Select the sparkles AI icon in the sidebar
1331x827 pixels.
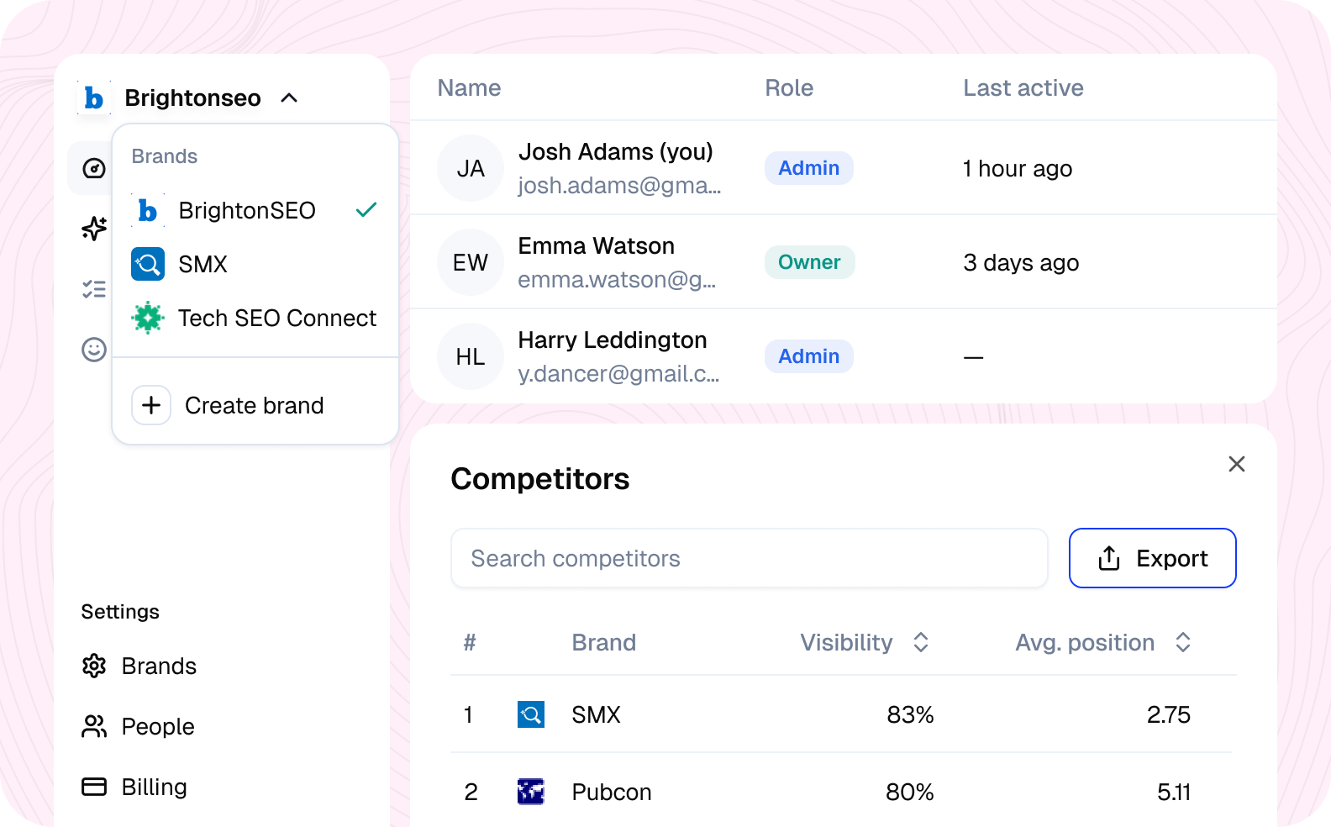[92, 229]
